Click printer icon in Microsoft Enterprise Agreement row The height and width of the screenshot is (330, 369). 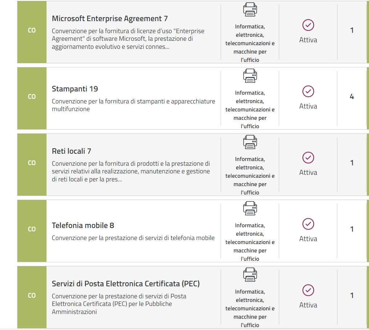click(250, 10)
